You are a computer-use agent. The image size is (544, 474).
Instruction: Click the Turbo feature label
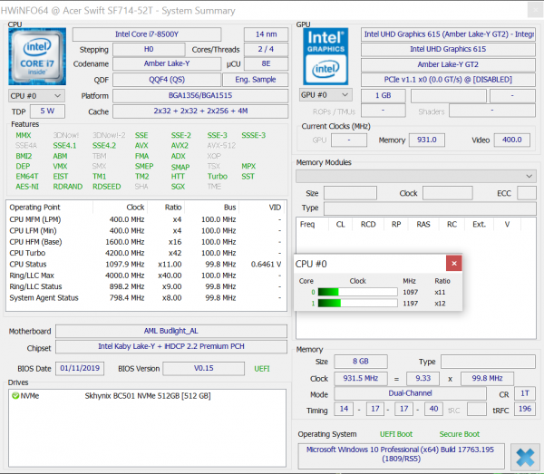218,177
